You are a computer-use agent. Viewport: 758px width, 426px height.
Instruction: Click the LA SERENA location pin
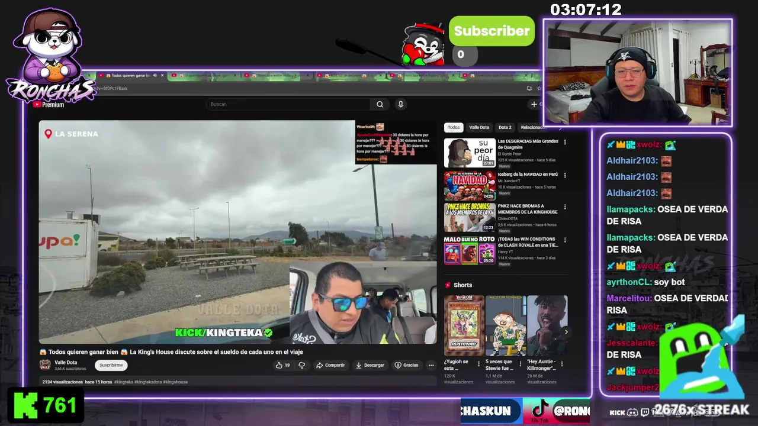[49, 134]
